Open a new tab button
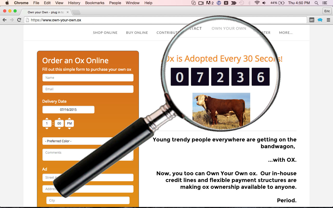 click(x=76, y=12)
